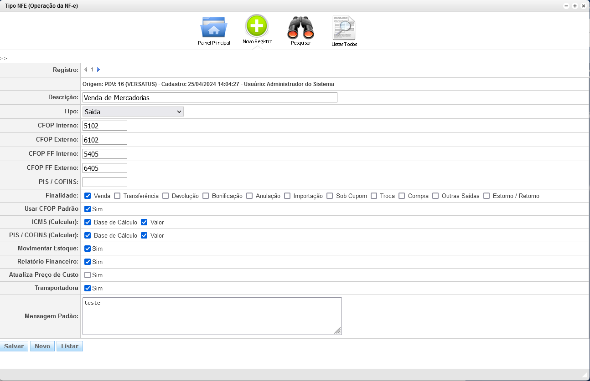Click inside the Mensagem Padão text area
The height and width of the screenshot is (381, 590).
[212, 316]
